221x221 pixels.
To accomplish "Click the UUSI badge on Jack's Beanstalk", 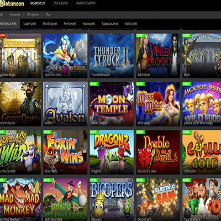I will pos(48,180).
